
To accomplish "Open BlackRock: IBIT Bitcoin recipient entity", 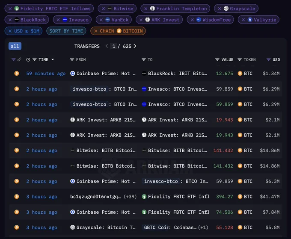I will pyautogui.click(x=178, y=74).
